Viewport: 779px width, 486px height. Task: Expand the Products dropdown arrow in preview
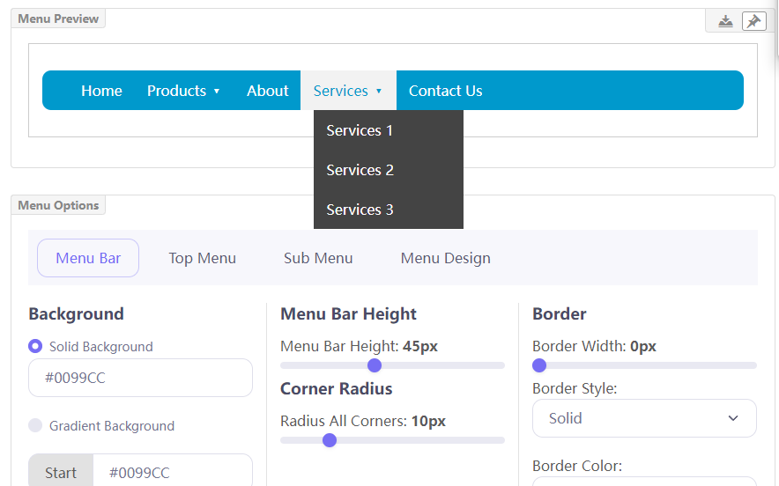point(217,91)
